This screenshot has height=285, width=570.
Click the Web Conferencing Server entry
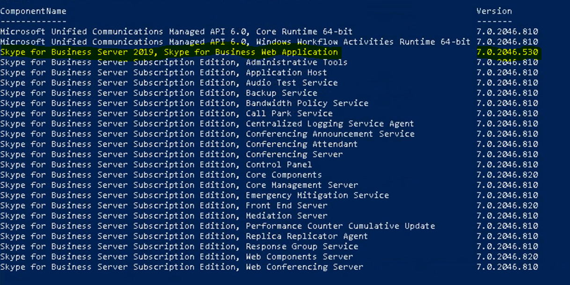click(x=304, y=267)
